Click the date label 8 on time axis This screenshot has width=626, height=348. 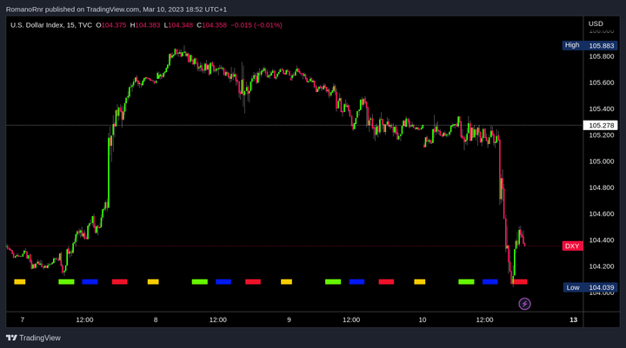[156, 319]
